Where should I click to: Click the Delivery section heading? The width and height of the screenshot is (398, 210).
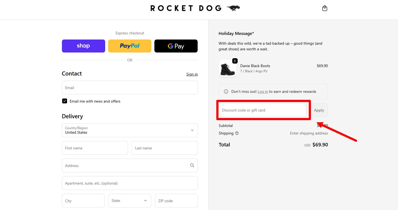(72, 116)
